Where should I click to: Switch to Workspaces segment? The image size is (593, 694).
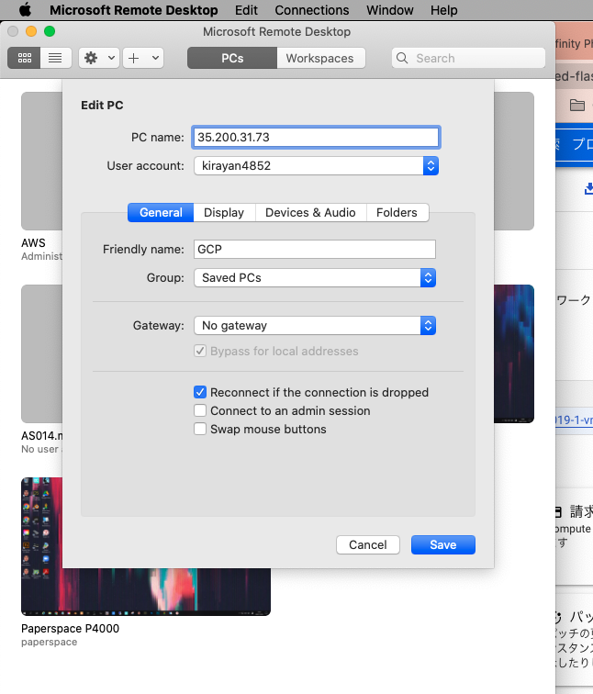(320, 58)
